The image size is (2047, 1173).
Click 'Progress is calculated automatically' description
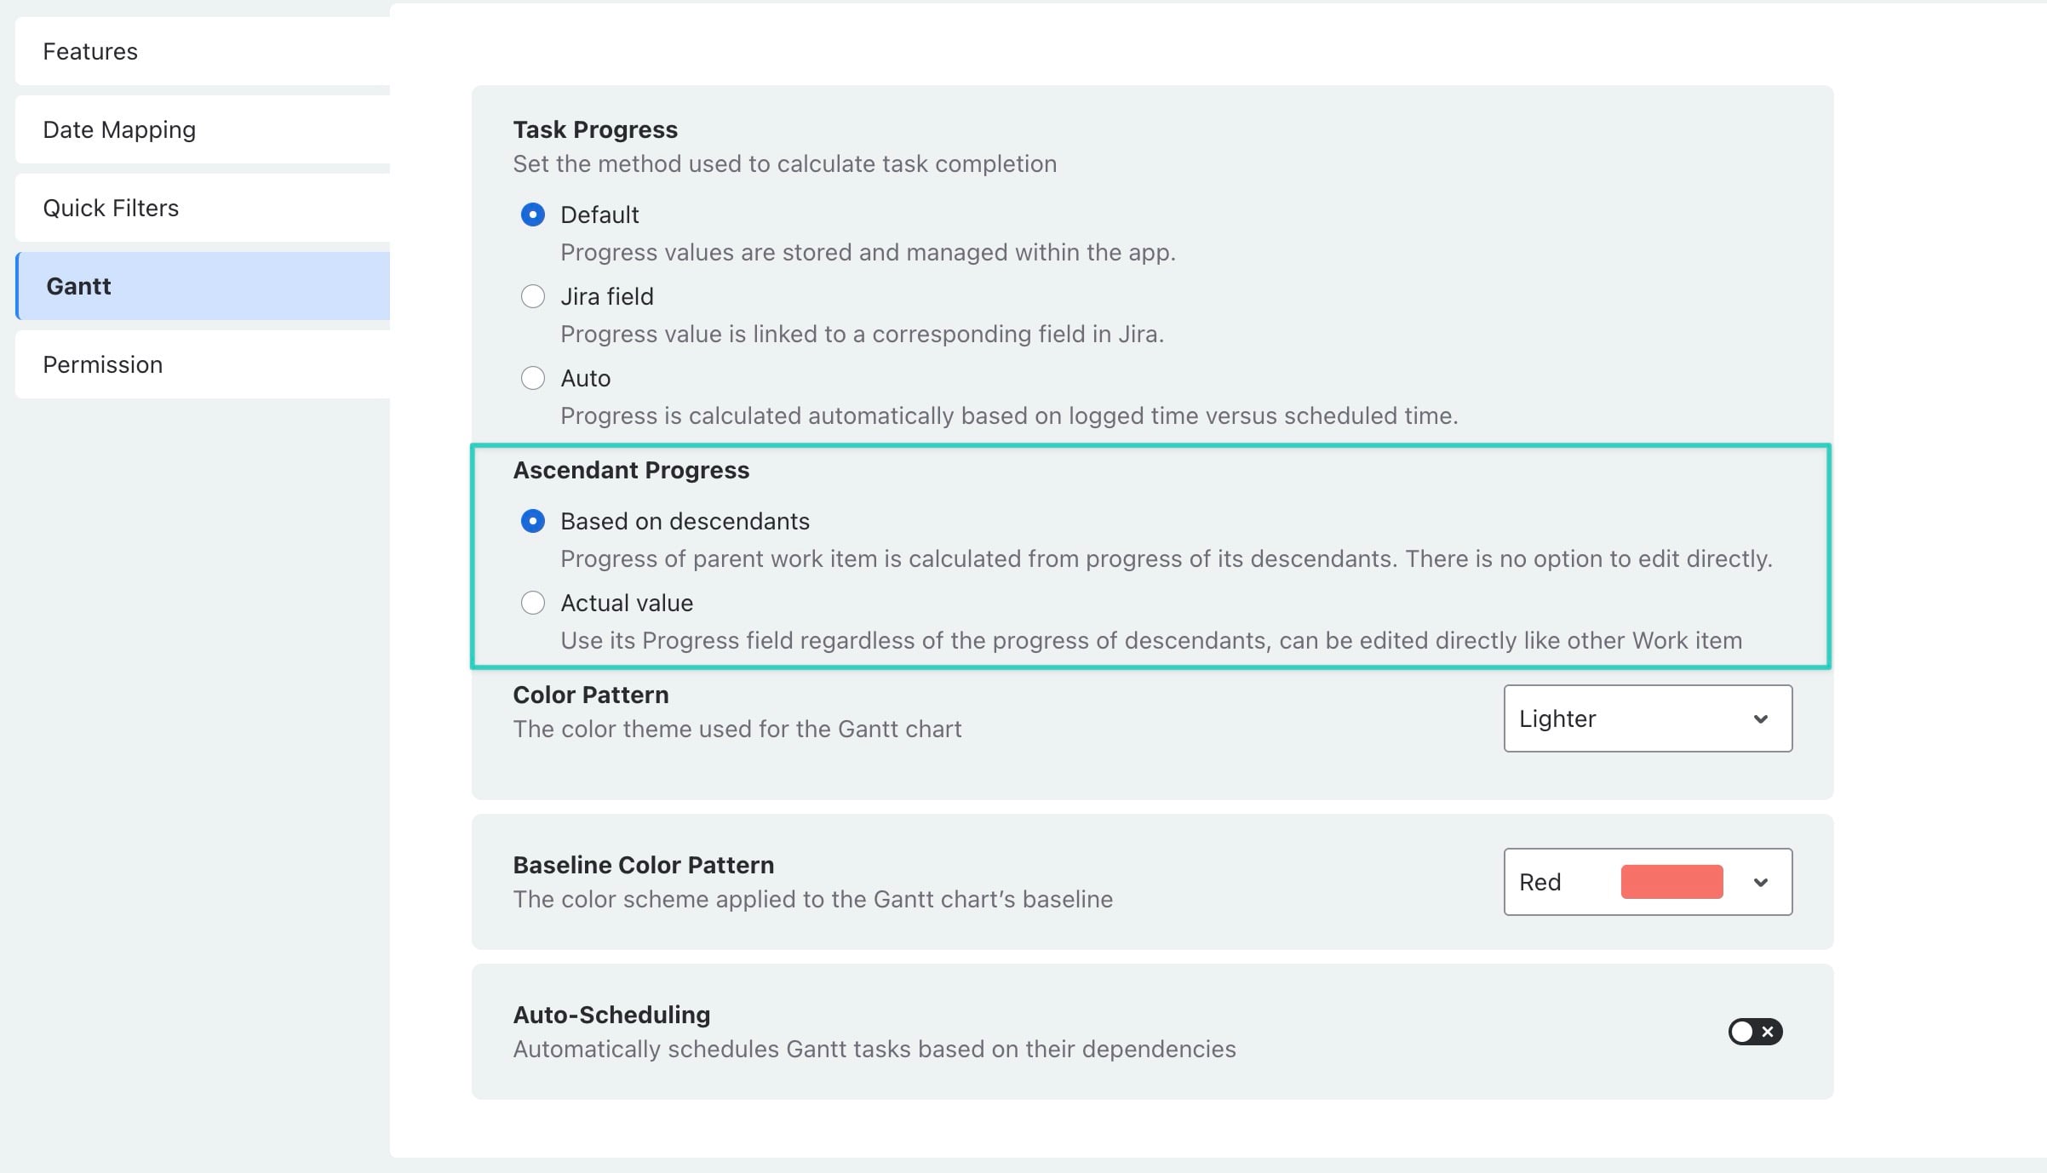coord(1009,415)
